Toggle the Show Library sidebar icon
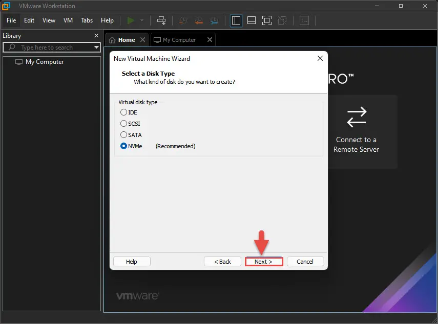The width and height of the screenshot is (438, 324). click(x=236, y=20)
